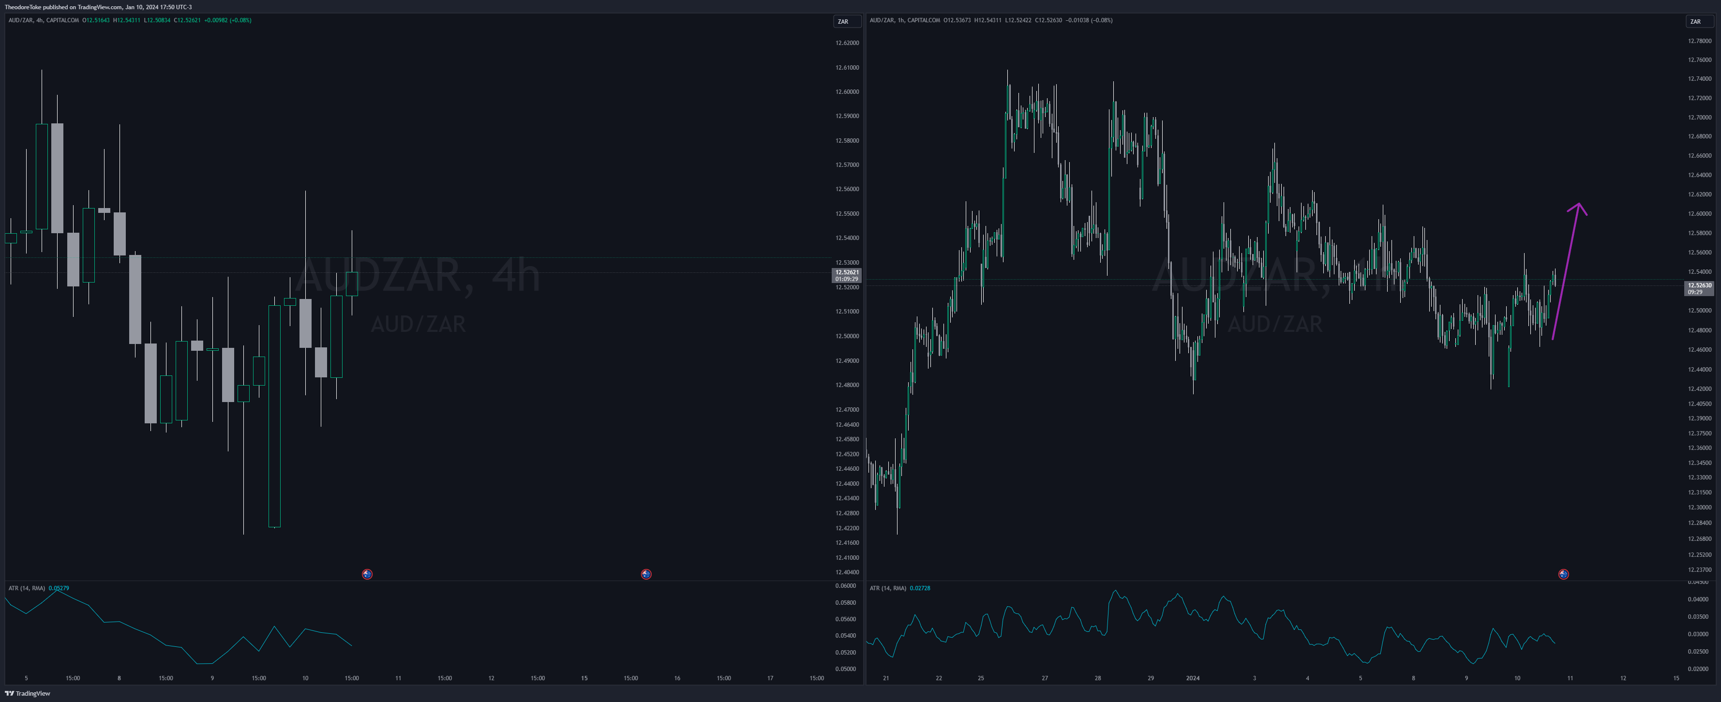The image size is (1721, 702).
Task: Click the ATR (14, RMA) label in 1h pane
Action: [888, 588]
